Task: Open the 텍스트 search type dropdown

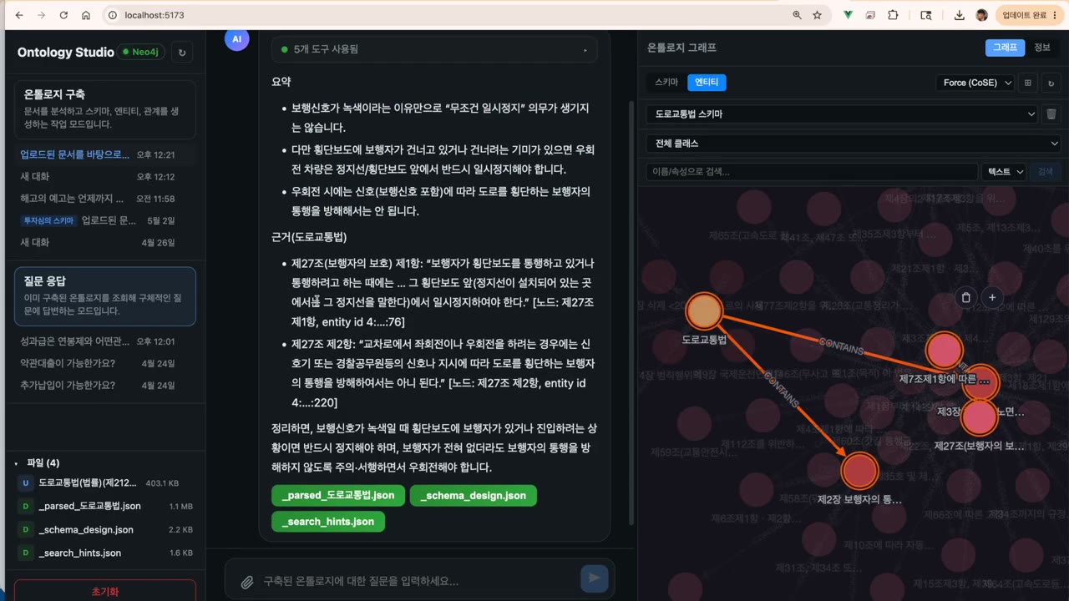Action: pyautogui.click(x=1005, y=172)
